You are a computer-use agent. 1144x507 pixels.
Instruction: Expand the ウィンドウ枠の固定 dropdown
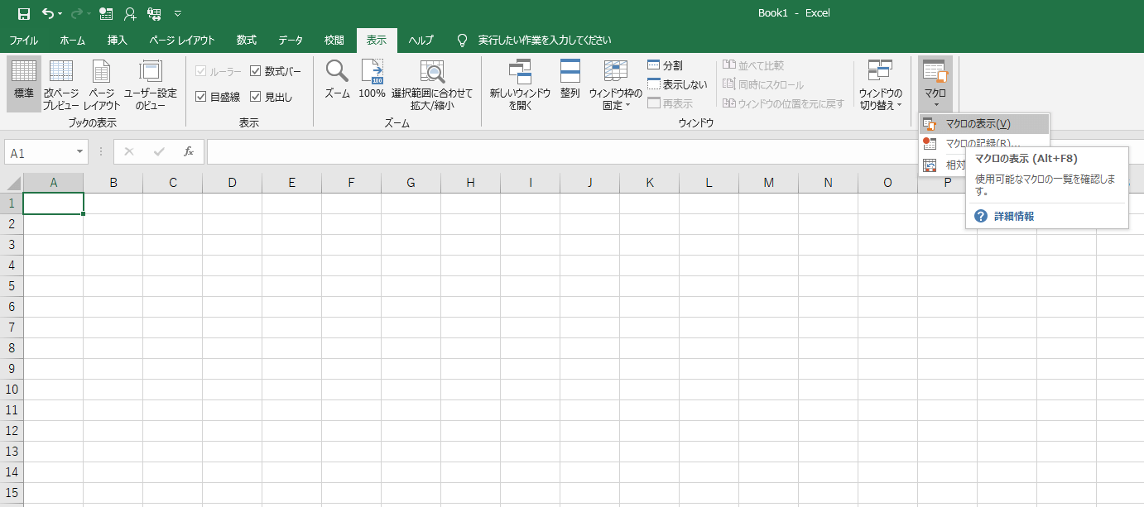click(615, 85)
